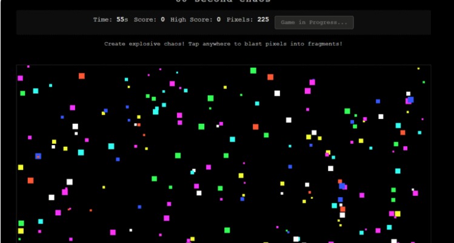The width and height of the screenshot is (454, 243).
Task: Tap the tiny yellow dot in canvas top-right corner
Action: pos(418,68)
